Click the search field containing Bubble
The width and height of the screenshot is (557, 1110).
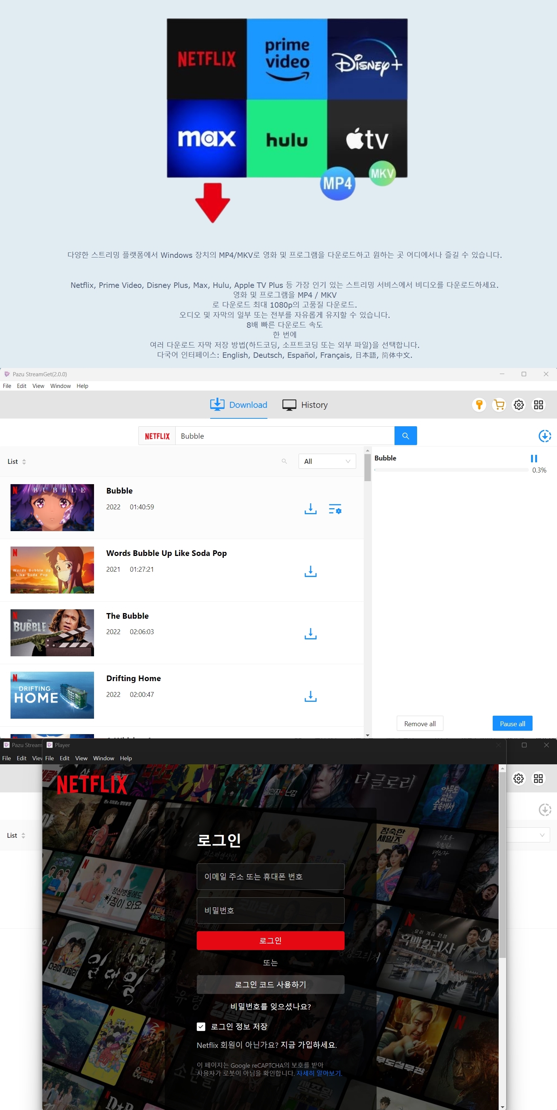pos(285,436)
